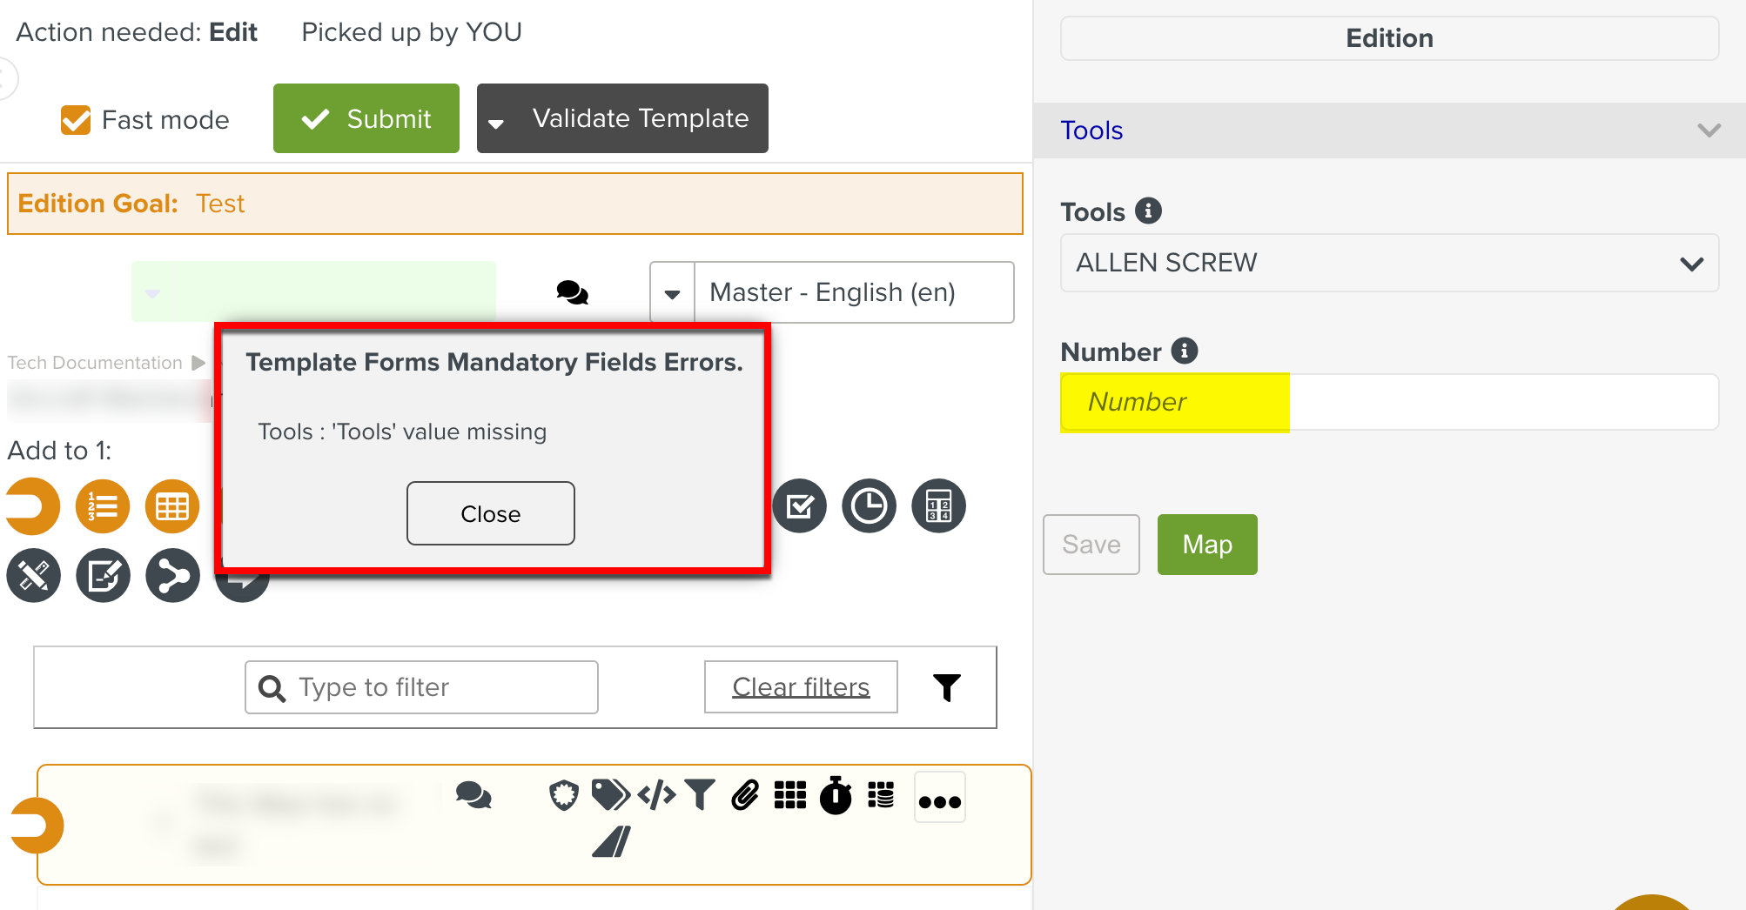Click the clock icon in the add toolbar
The image size is (1746, 910).
click(x=869, y=506)
